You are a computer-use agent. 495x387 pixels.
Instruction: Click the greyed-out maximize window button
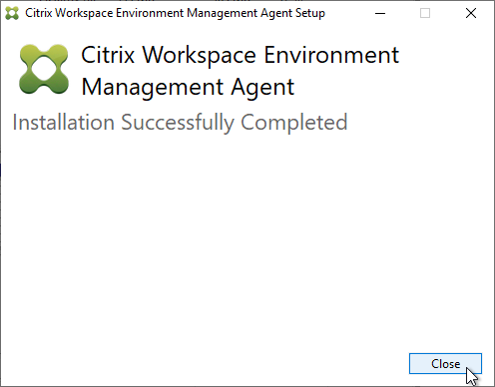[425, 13]
